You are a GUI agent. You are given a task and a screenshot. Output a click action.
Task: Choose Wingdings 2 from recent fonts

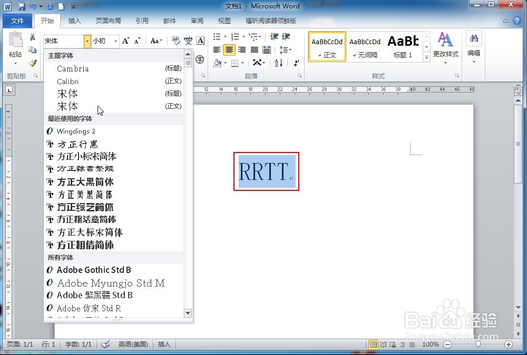click(114, 131)
